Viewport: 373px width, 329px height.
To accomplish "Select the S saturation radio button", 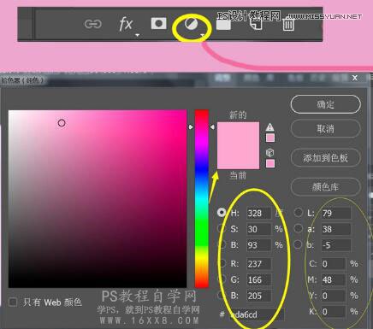I will (x=222, y=228).
